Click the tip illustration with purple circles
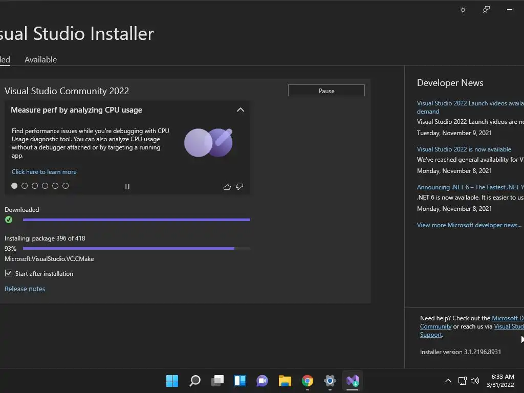This screenshot has width=524, height=393. click(208, 143)
